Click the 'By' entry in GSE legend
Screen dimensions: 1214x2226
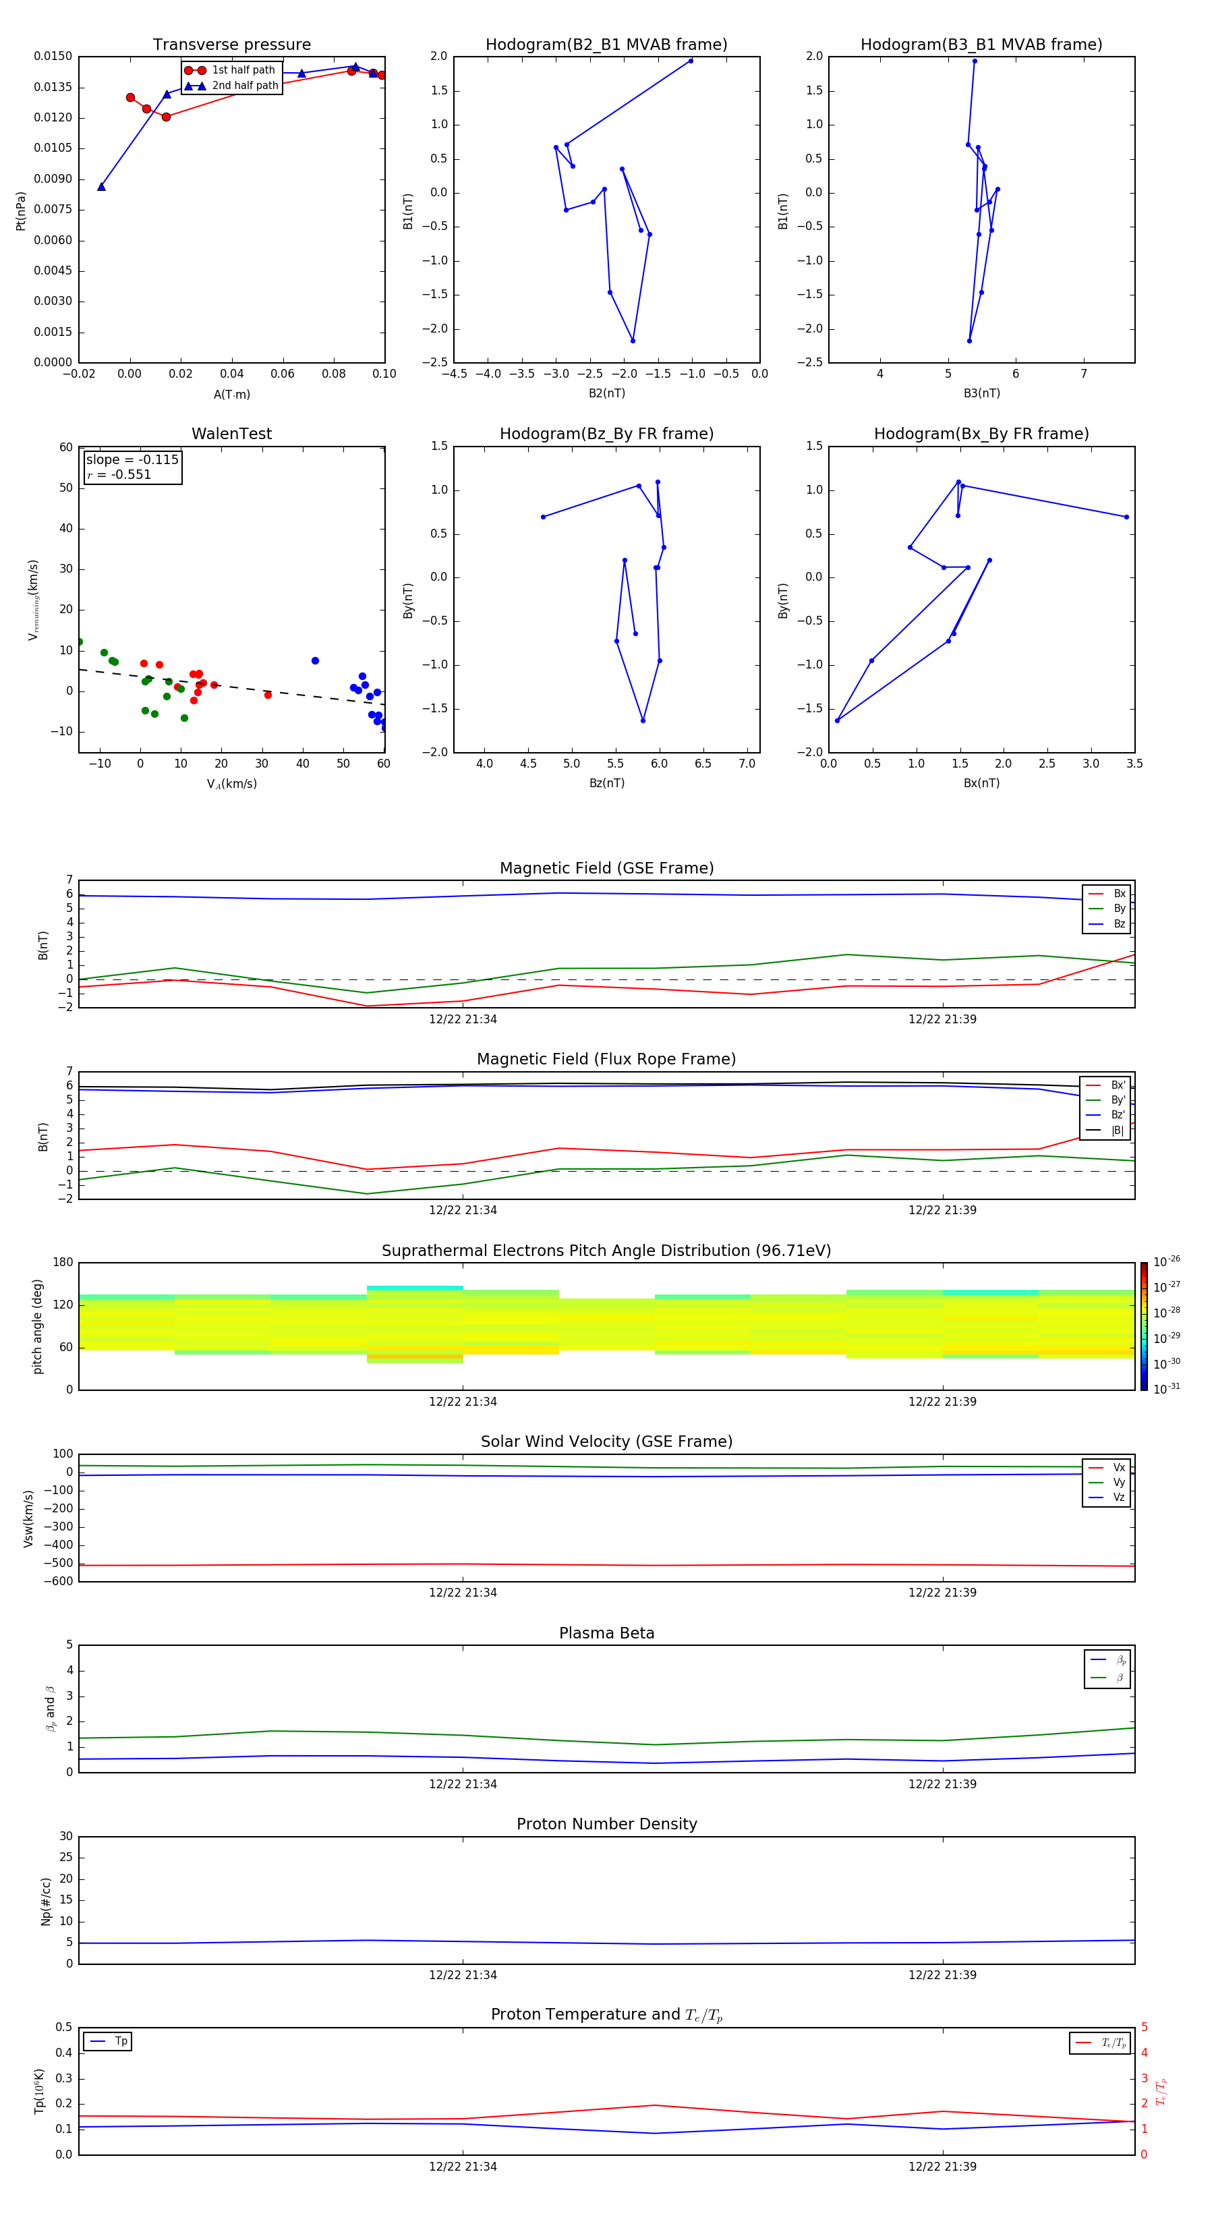coord(1107,908)
